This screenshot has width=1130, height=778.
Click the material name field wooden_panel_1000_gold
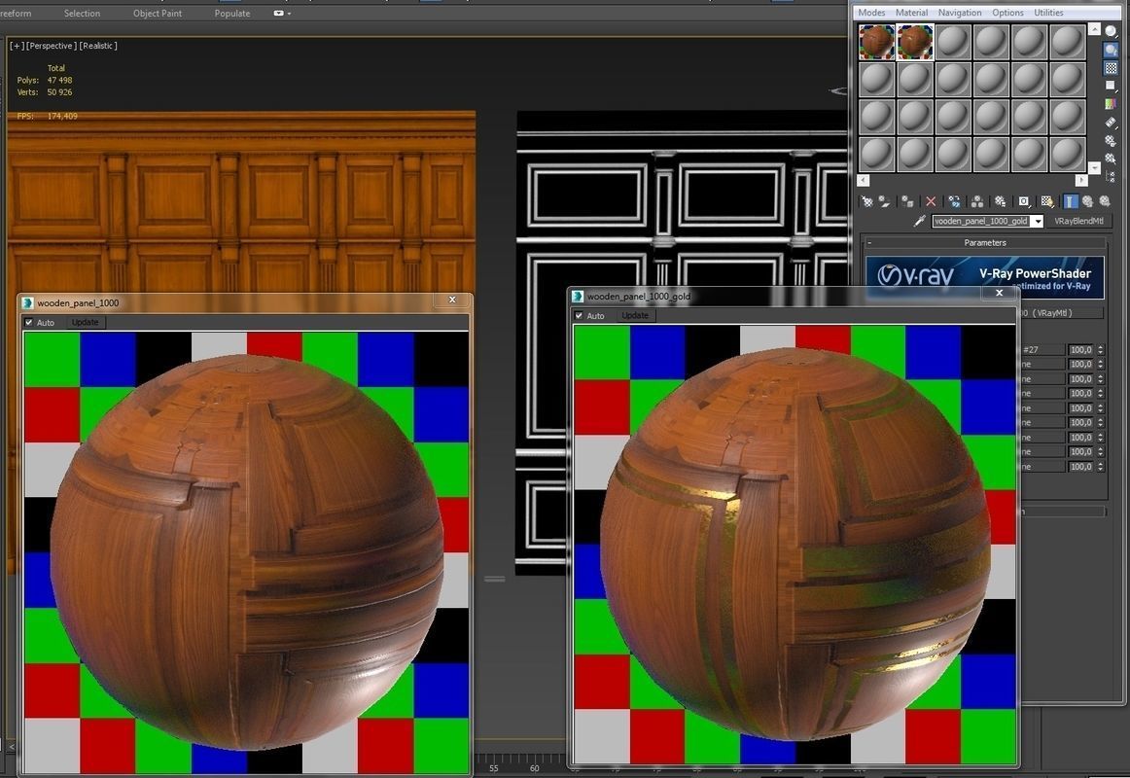click(x=981, y=221)
